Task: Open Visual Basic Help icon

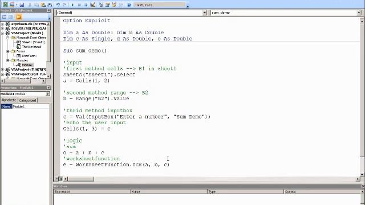Action: (129, 5)
